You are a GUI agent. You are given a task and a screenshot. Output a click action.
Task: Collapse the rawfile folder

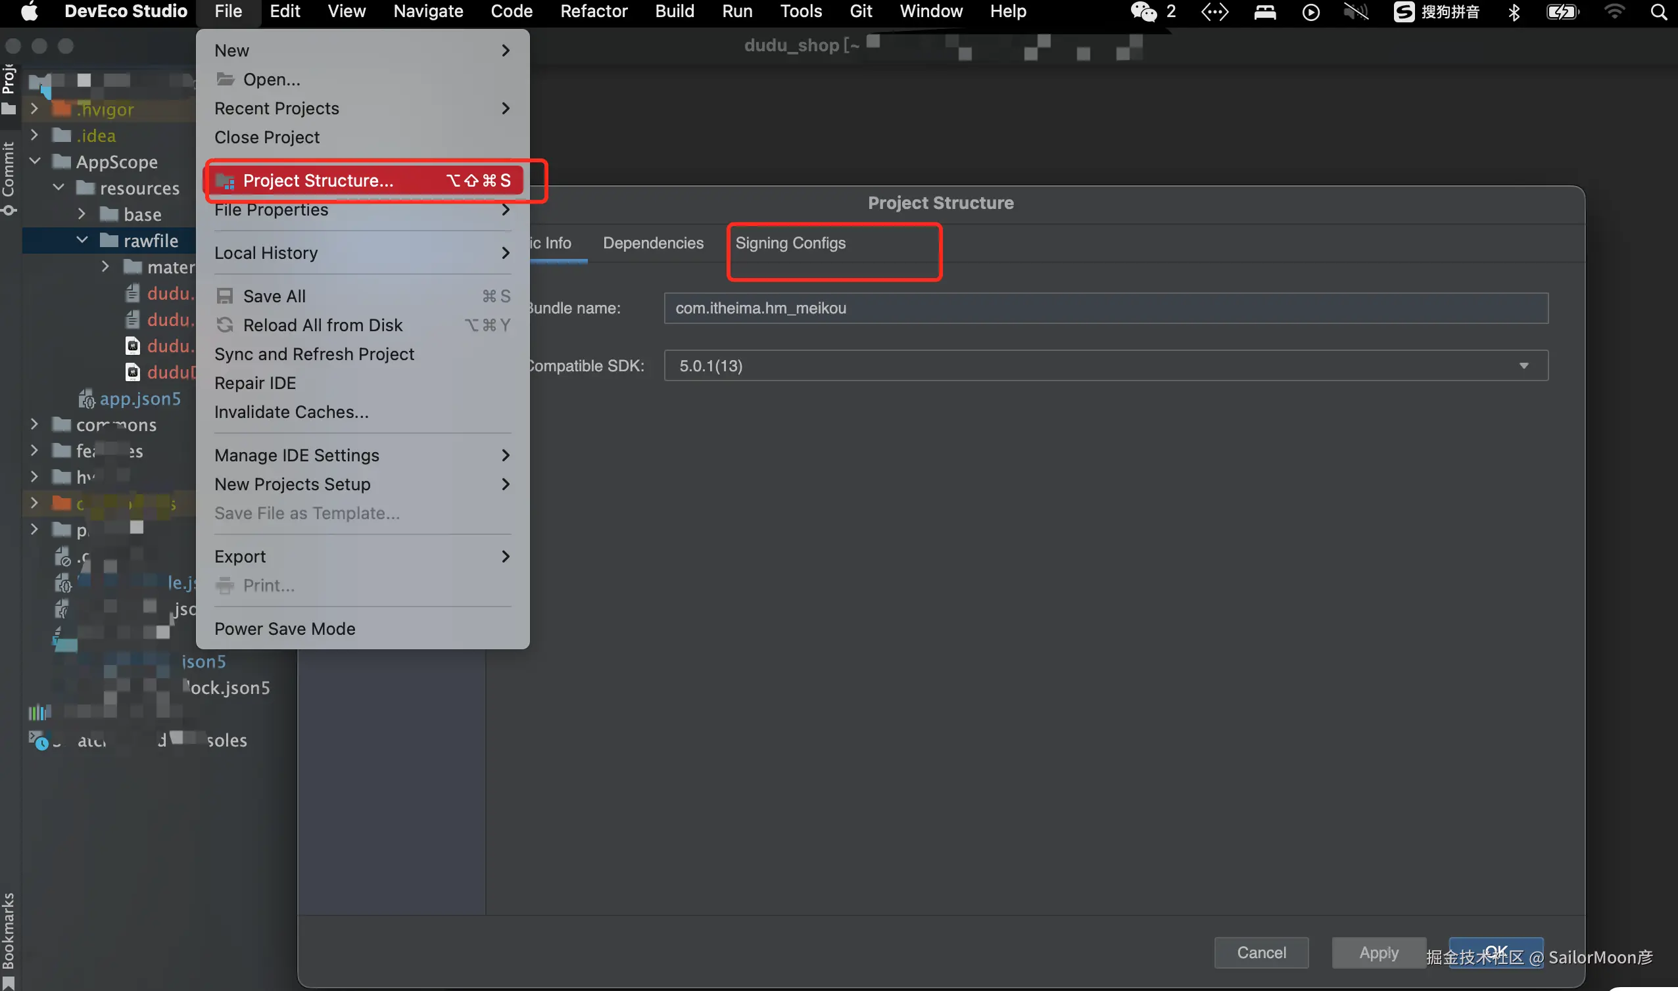tap(82, 241)
